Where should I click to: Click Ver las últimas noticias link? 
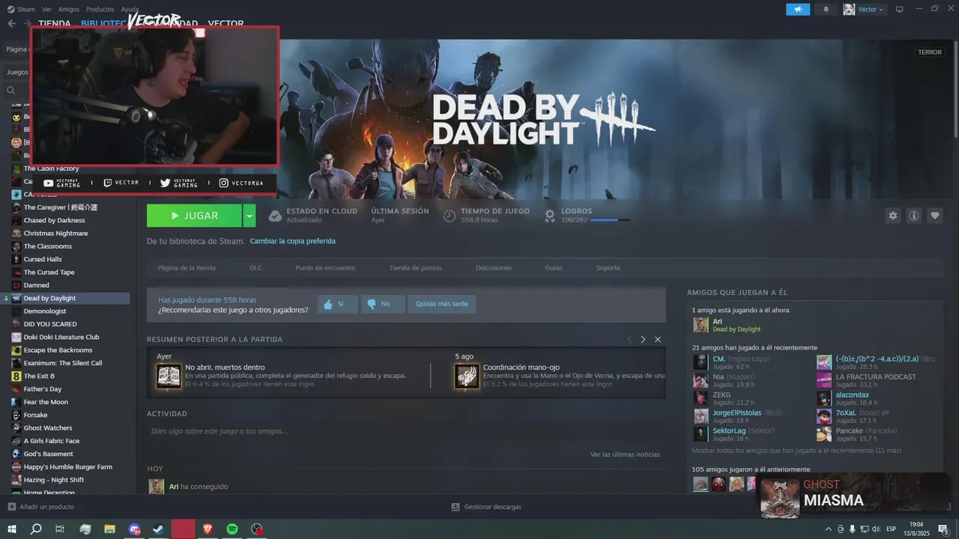625,454
